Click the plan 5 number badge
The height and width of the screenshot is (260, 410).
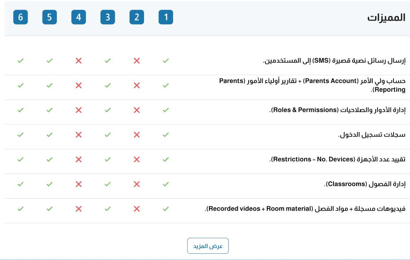click(49, 17)
